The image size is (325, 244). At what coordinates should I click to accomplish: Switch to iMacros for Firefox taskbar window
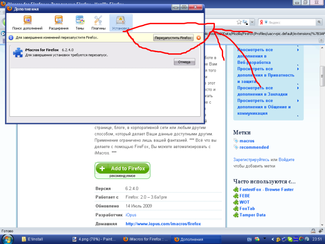pos(145,239)
